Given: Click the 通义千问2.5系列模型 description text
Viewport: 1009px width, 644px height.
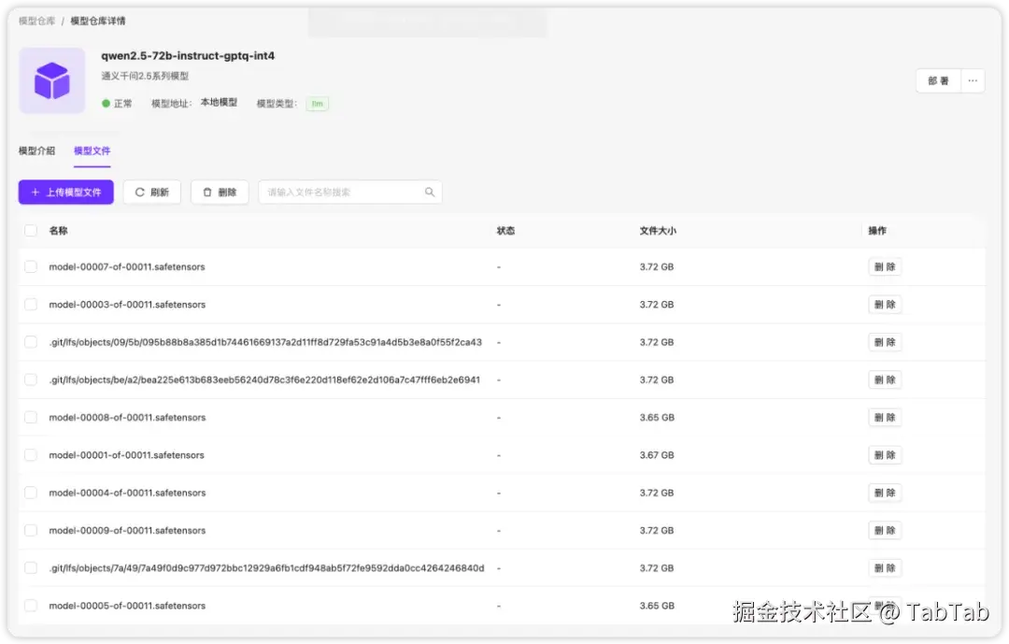Looking at the screenshot, I should 145,76.
